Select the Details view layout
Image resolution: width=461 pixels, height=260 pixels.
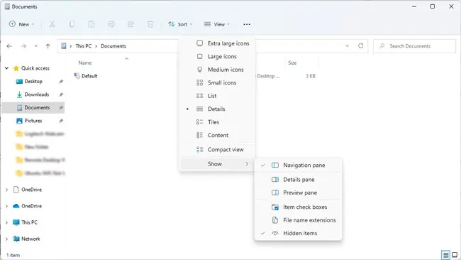click(217, 109)
